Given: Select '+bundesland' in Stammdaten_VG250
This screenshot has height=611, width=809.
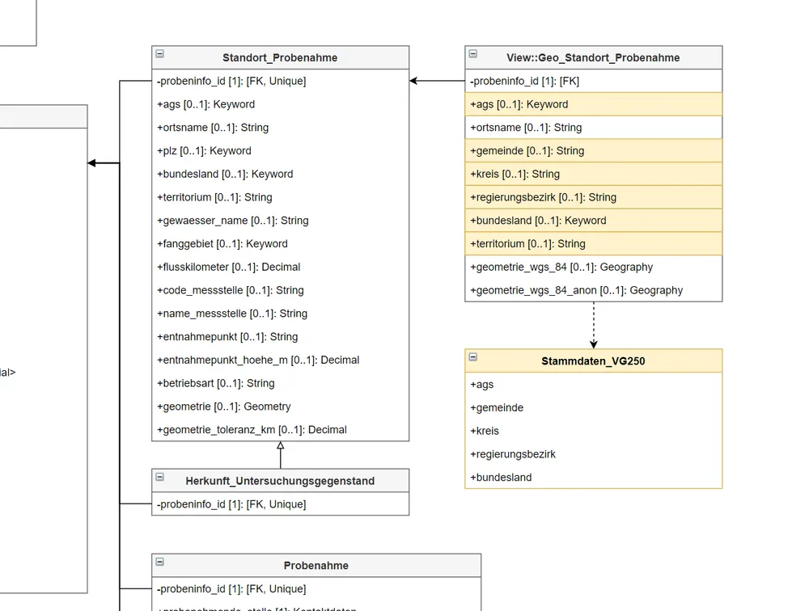Looking at the screenshot, I should [593, 477].
